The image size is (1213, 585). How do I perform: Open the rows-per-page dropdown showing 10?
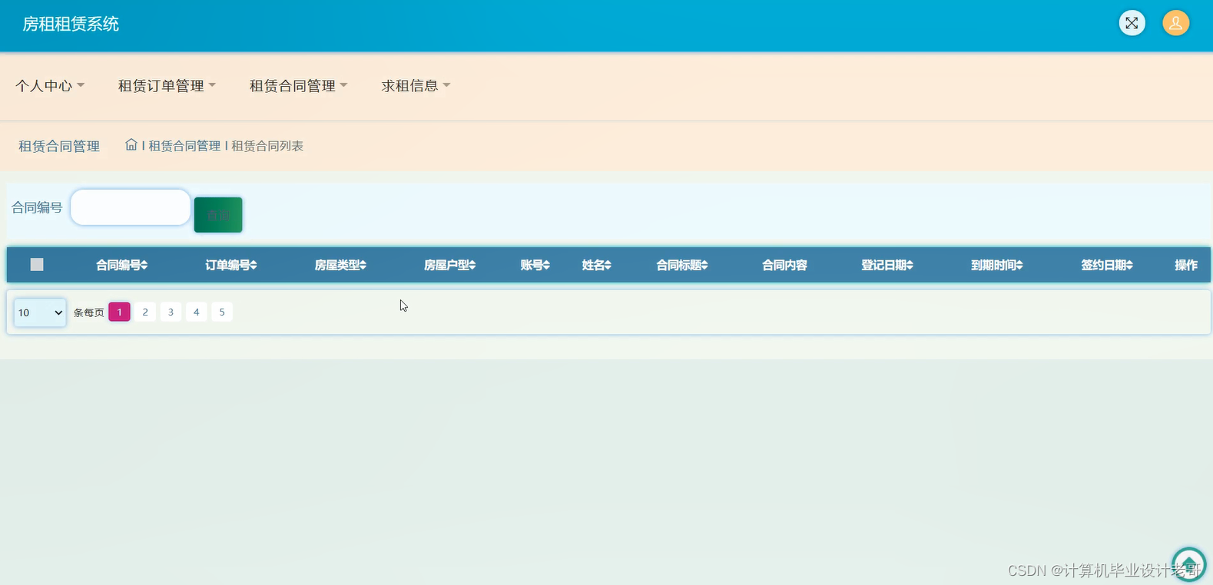[x=40, y=312]
